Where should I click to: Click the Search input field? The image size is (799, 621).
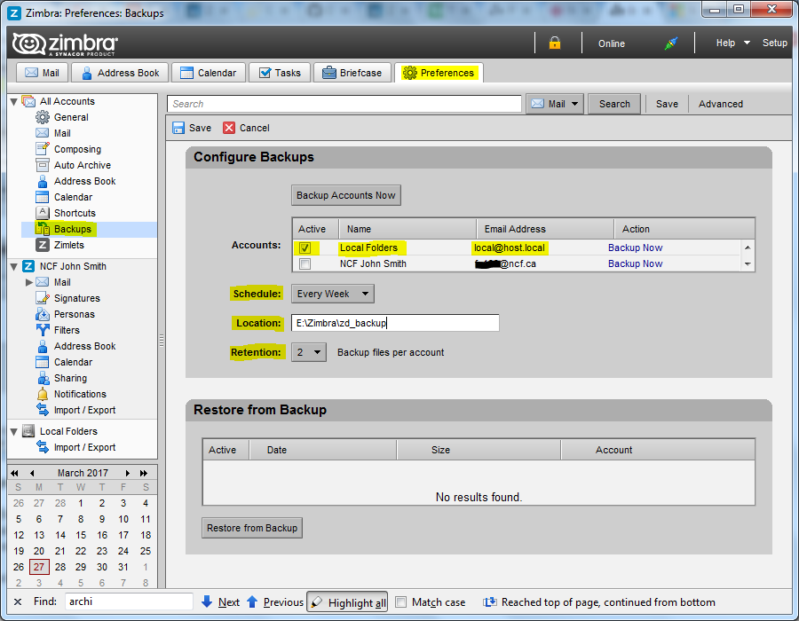click(x=344, y=104)
